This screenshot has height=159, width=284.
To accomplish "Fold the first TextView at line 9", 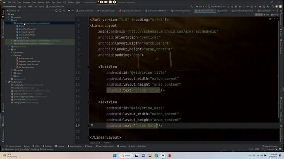I will (x=89, y=67).
